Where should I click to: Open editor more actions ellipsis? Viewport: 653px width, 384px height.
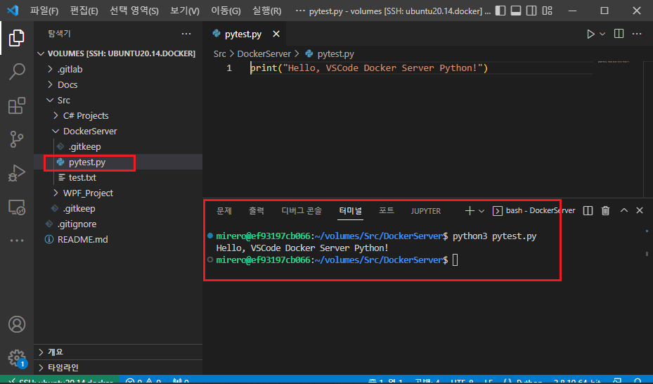(637, 34)
